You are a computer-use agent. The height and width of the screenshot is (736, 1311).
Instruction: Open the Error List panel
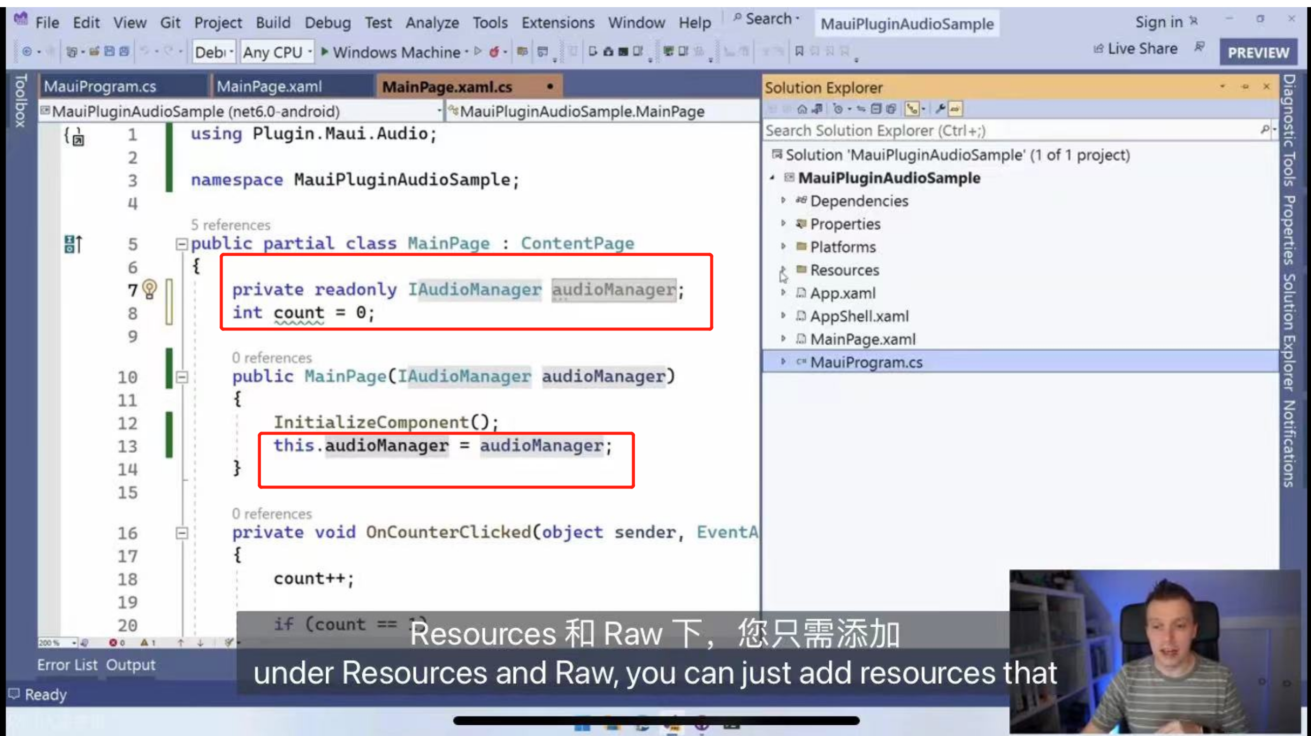(67, 664)
